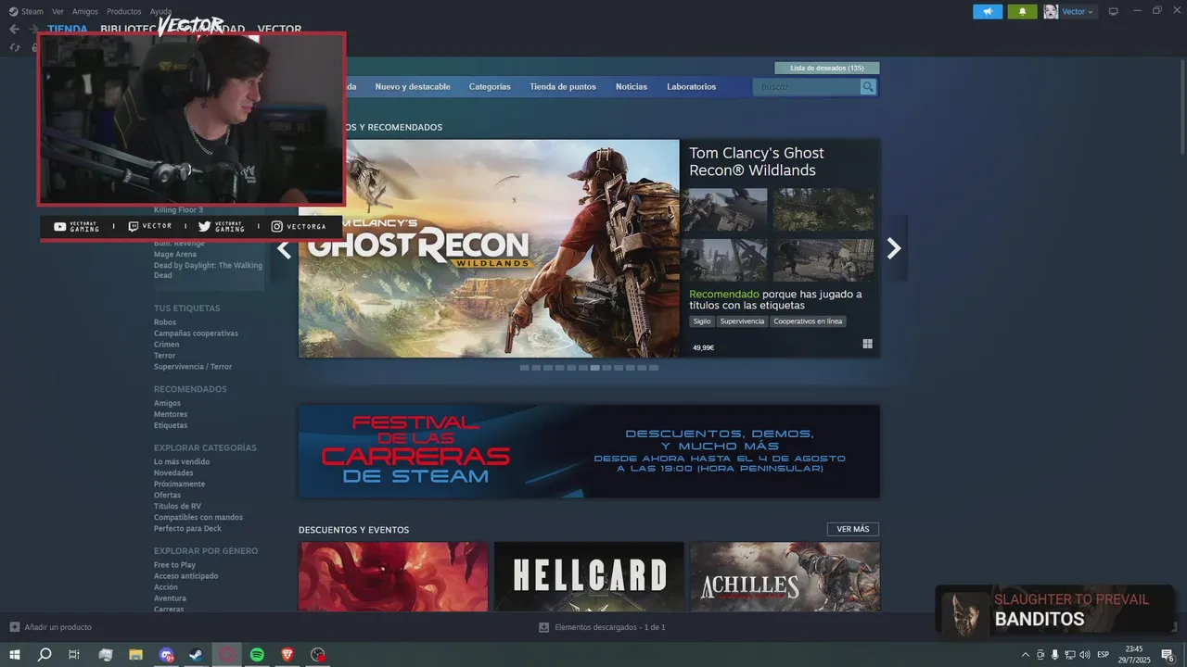Open the volume speaker tray icon
Screen dimensions: 1187x667
(1084, 655)
